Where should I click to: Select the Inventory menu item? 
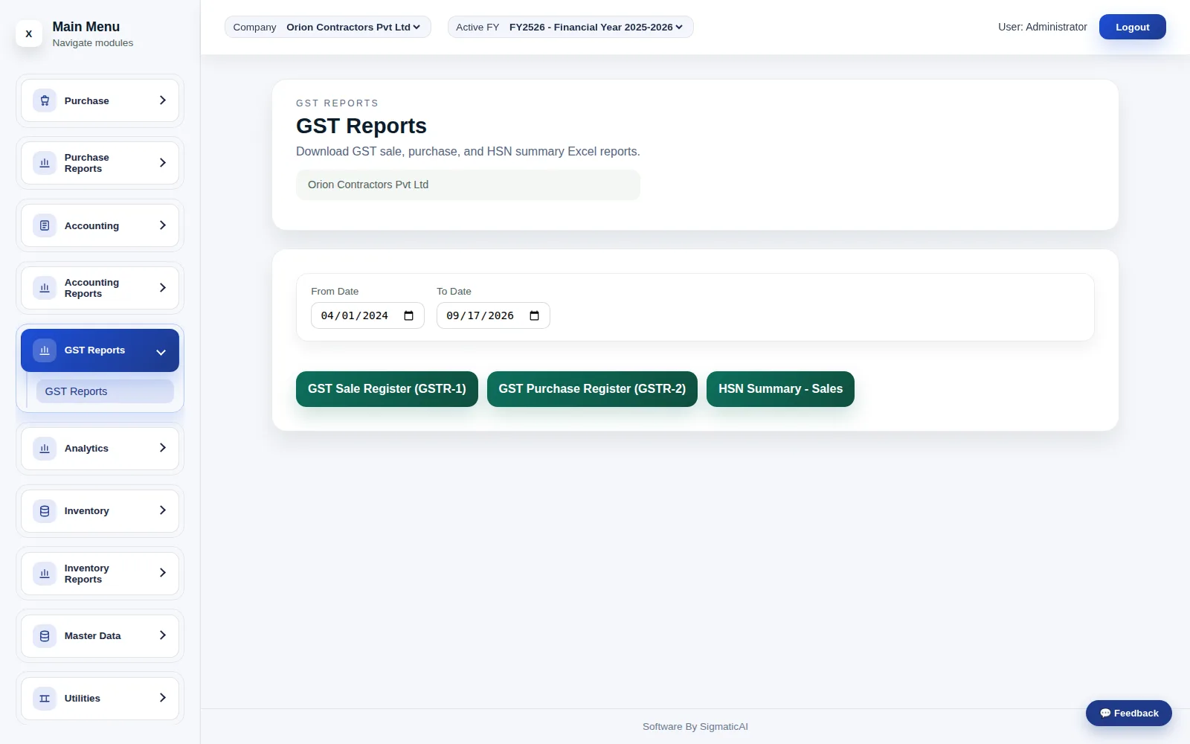[100, 511]
